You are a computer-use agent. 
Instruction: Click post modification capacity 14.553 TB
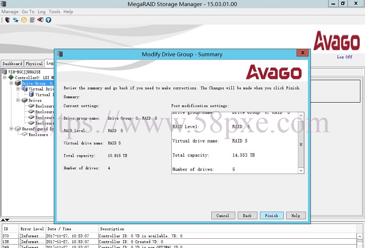pos(243,155)
